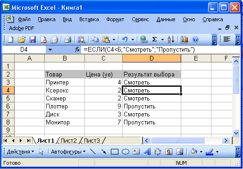The width and height of the screenshot is (243, 169).
Task: Click the fx insert function icon
Action: [x=77, y=50]
